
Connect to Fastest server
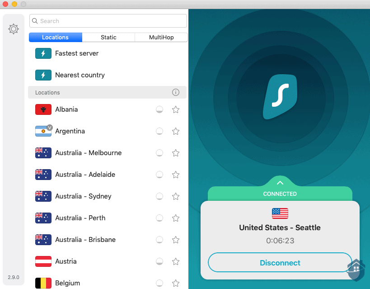click(108, 53)
